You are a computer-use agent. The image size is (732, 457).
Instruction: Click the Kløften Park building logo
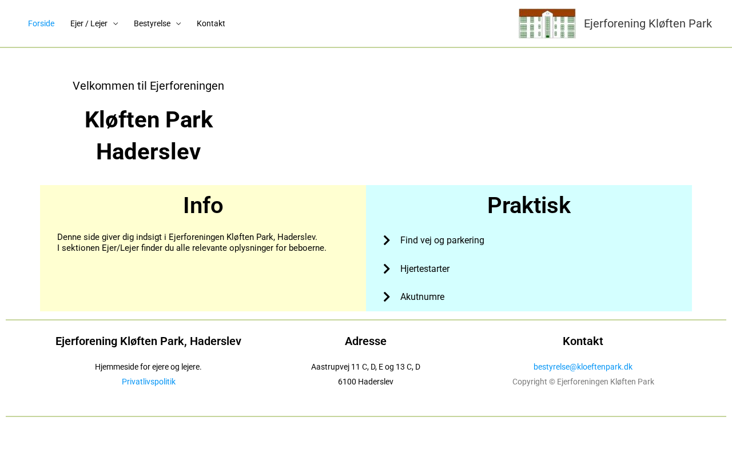[547, 23]
